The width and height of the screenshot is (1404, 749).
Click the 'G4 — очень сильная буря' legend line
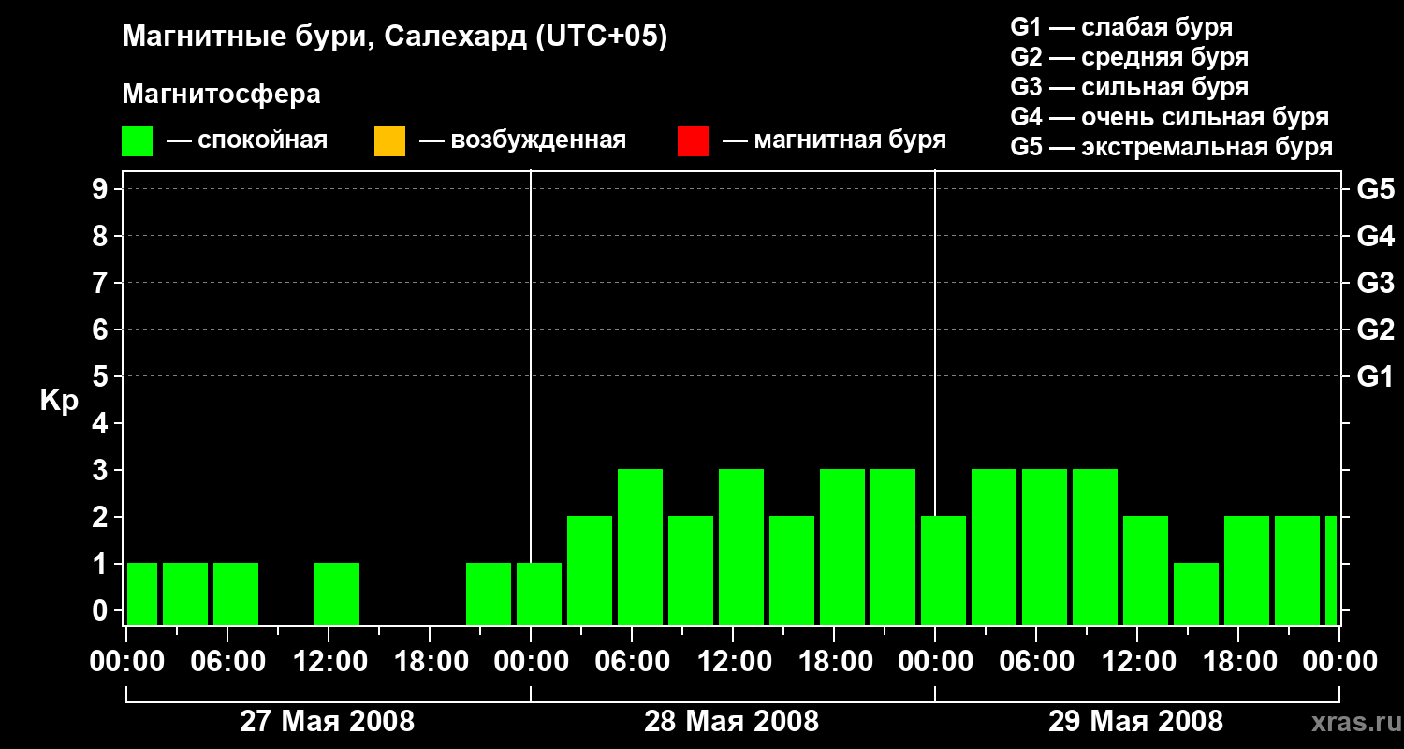pyautogui.click(x=1170, y=117)
